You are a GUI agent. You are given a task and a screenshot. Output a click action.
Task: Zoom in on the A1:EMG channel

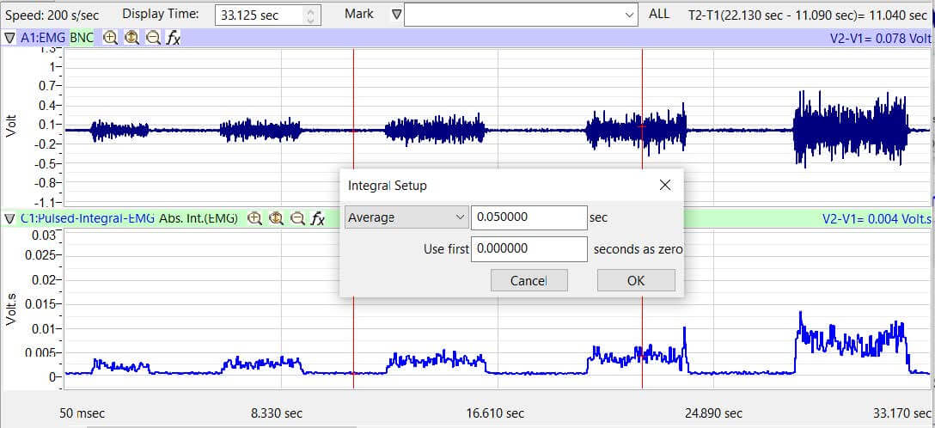[111, 38]
